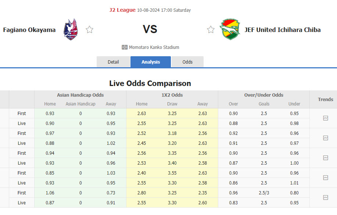Click the JEF United Ichihara Chiba name
The image size is (337, 215).
pos(283,30)
